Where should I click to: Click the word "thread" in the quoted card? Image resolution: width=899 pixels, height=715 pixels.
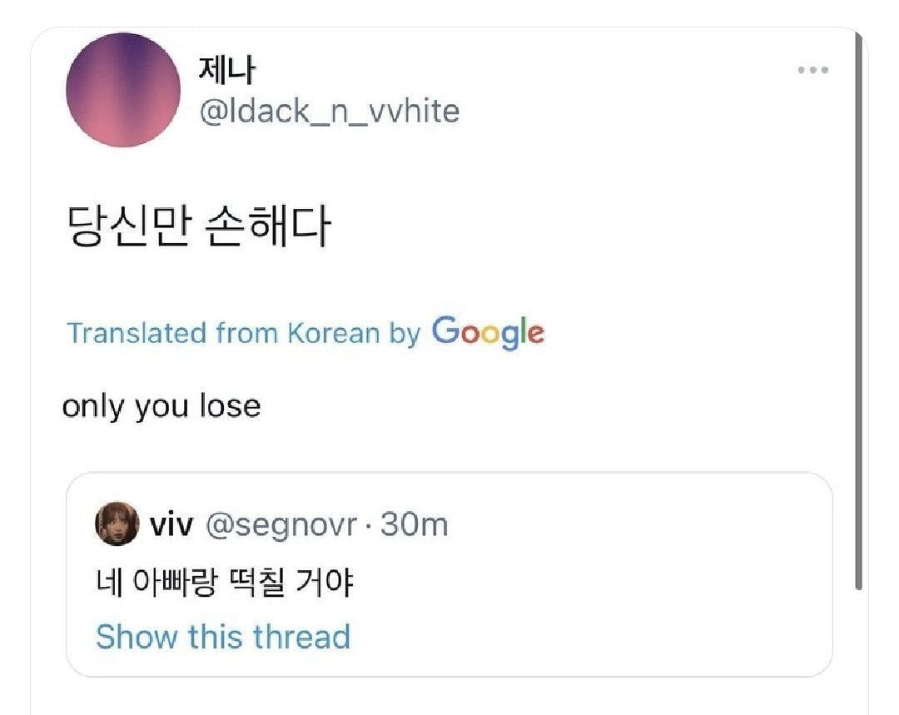pyautogui.click(x=301, y=637)
